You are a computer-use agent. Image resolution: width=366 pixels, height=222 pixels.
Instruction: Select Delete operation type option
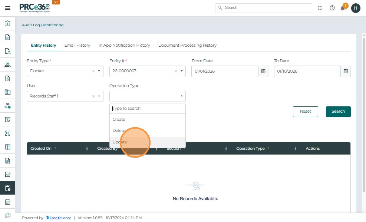(148, 130)
